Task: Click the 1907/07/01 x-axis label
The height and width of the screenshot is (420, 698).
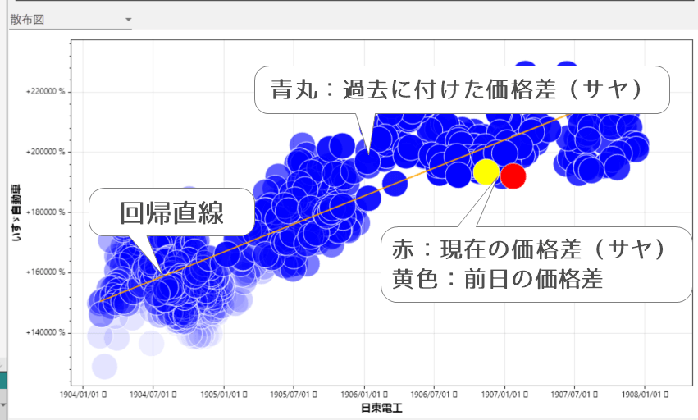Action: click(x=574, y=395)
